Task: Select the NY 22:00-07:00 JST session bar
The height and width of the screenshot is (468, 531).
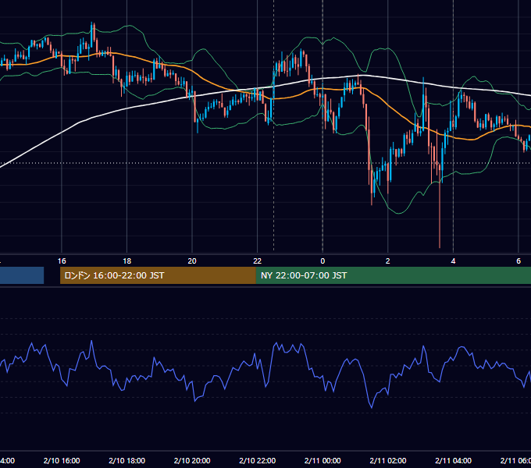Action: [394, 275]
